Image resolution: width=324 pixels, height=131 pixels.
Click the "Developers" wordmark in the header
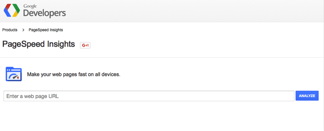click(x=45, y=13)
